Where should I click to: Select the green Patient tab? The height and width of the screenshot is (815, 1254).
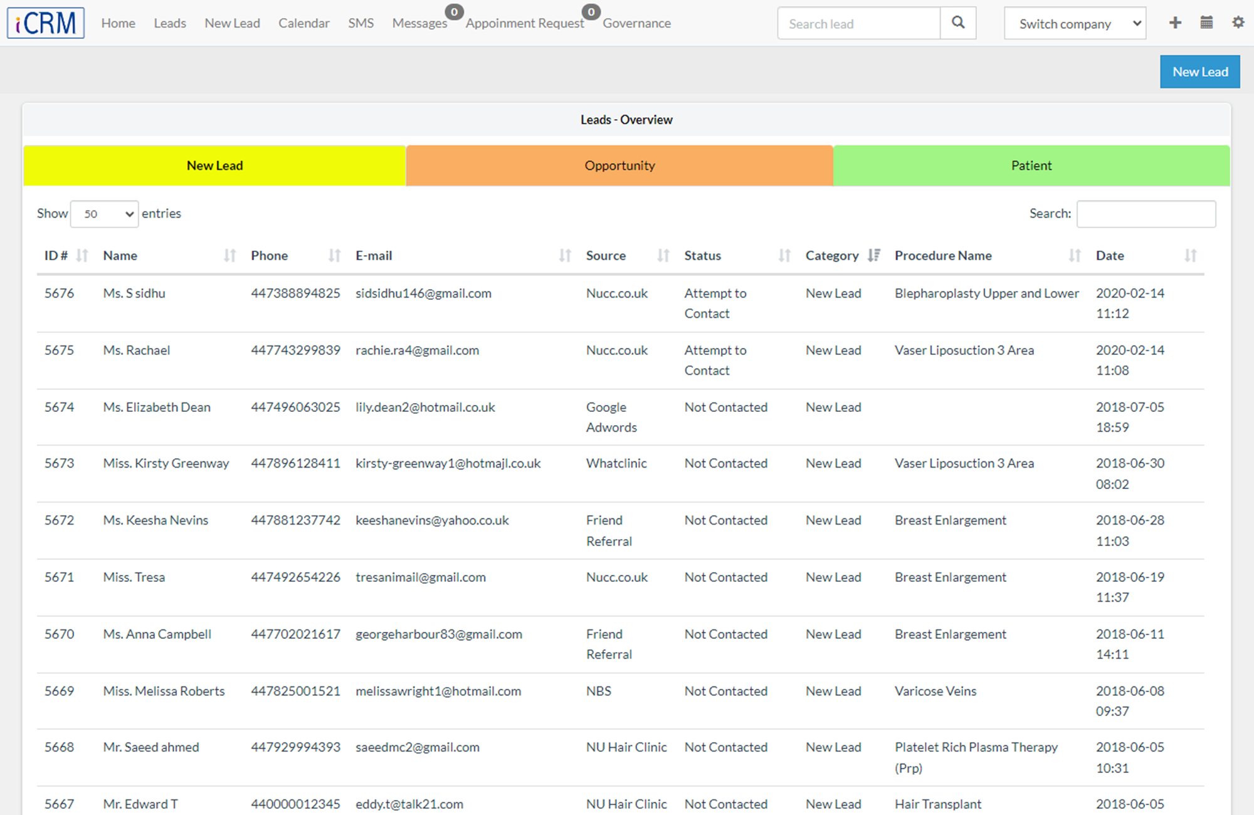click(x=1031, y=166)
